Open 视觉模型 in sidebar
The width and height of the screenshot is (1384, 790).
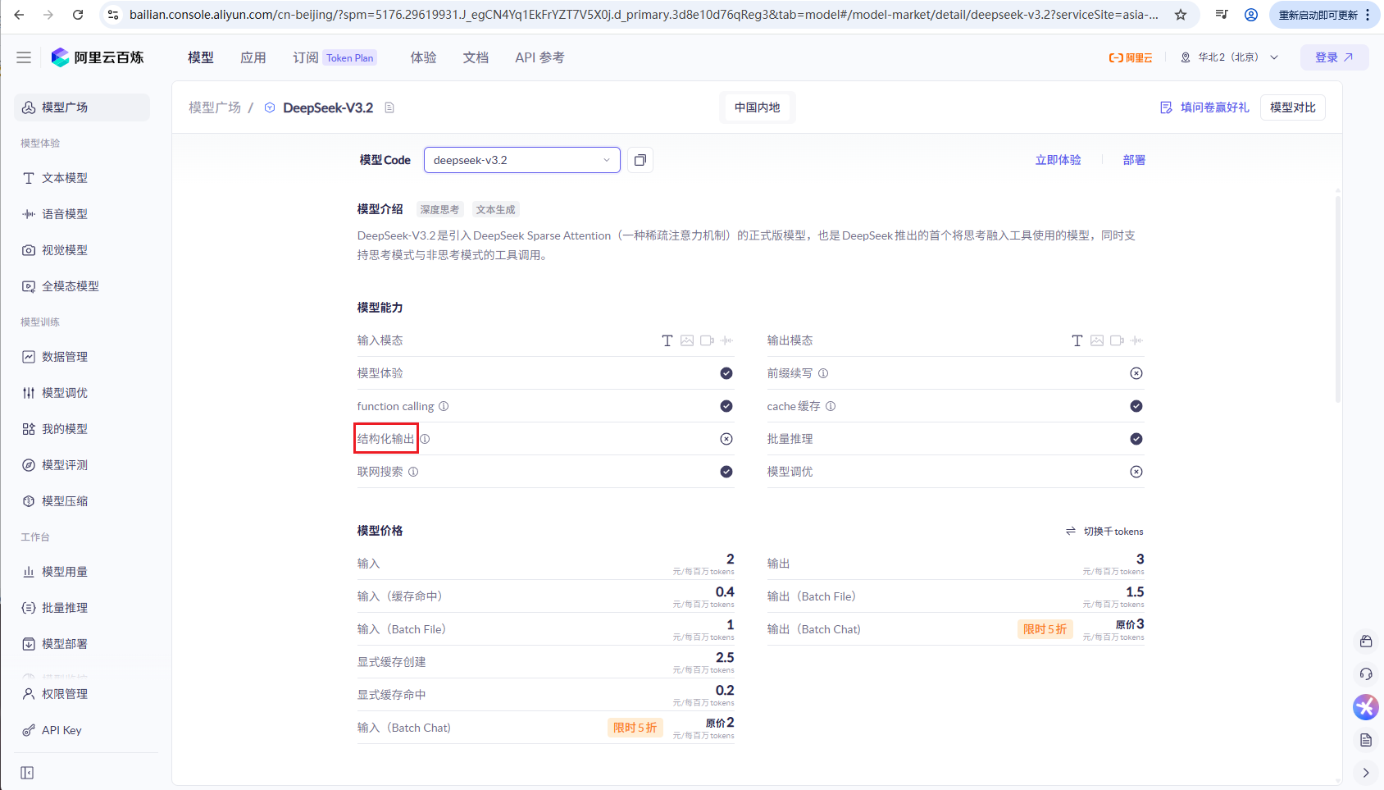point(82,250)
